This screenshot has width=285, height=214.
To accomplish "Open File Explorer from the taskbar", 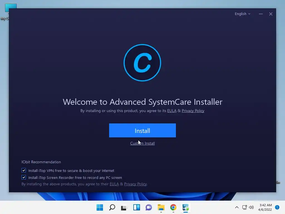I will [x=161, y=207].
